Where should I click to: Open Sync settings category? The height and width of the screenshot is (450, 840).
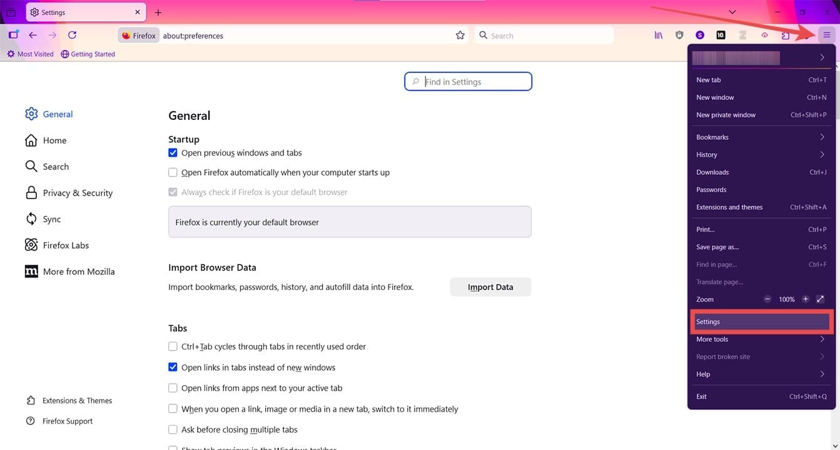coord(43,219)
